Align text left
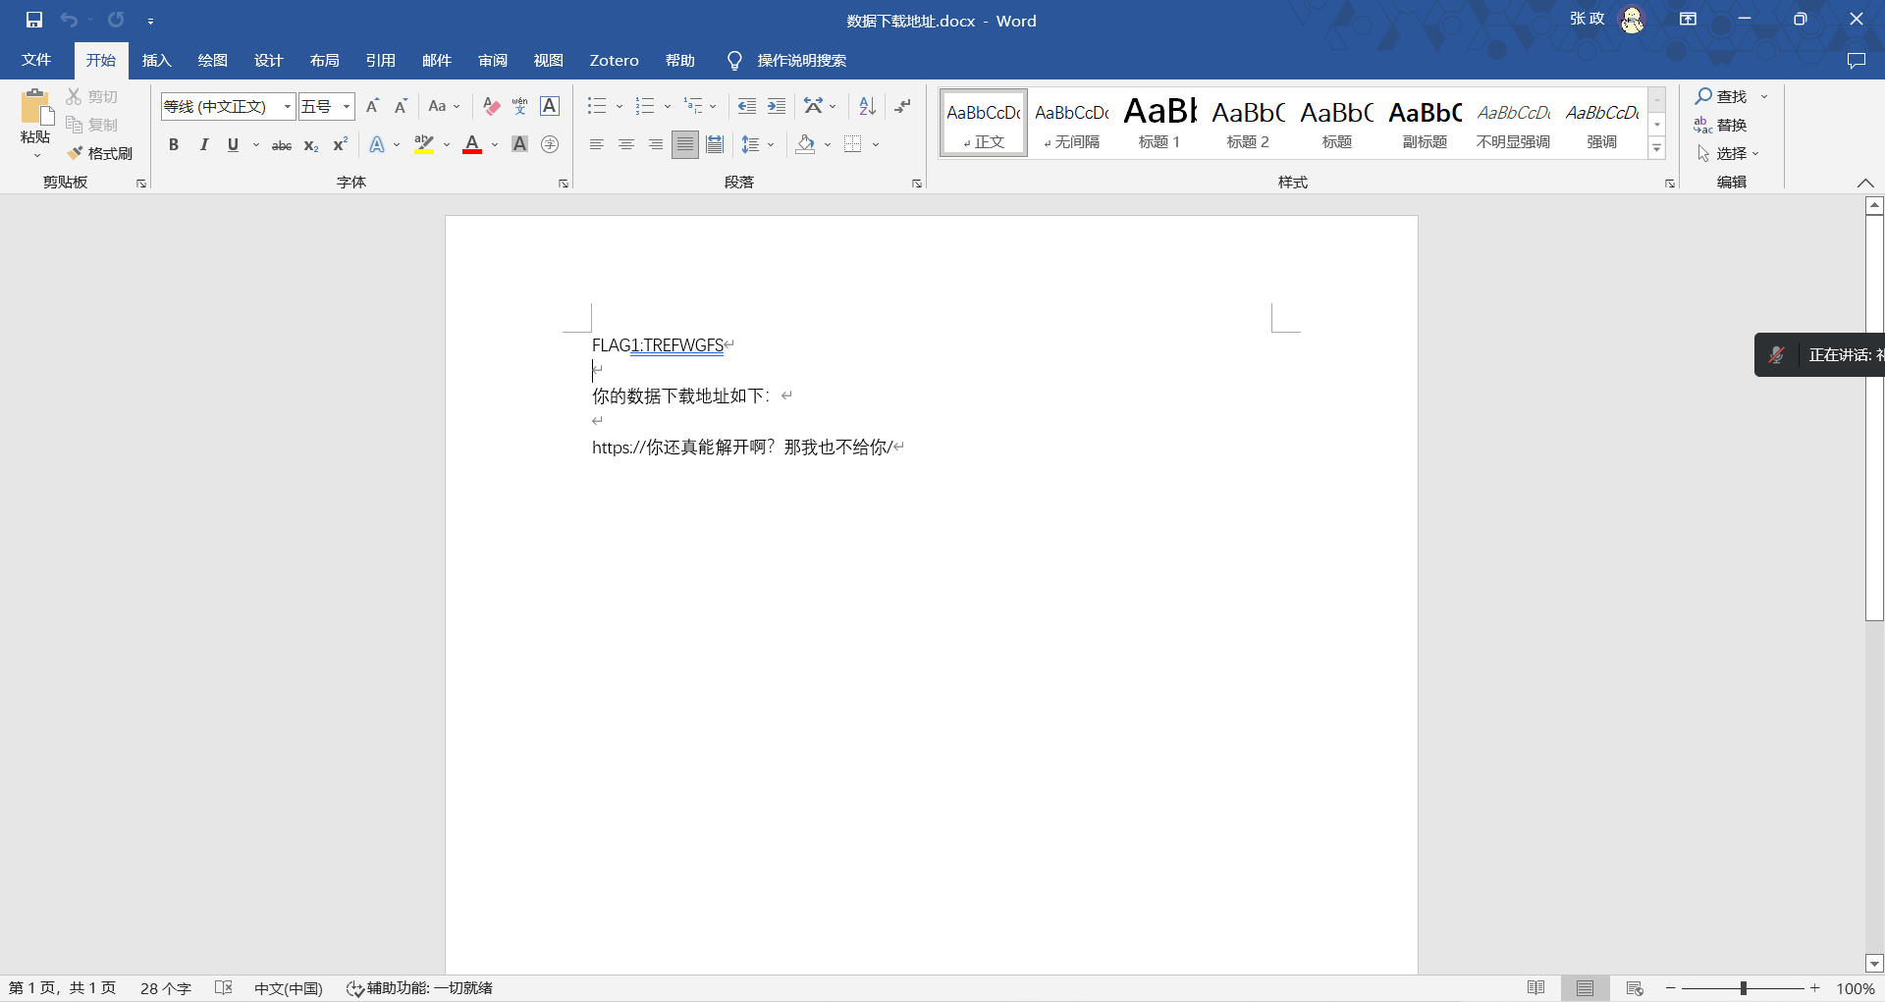The width and height of the screenshot is (1885, 1002). 596,144
